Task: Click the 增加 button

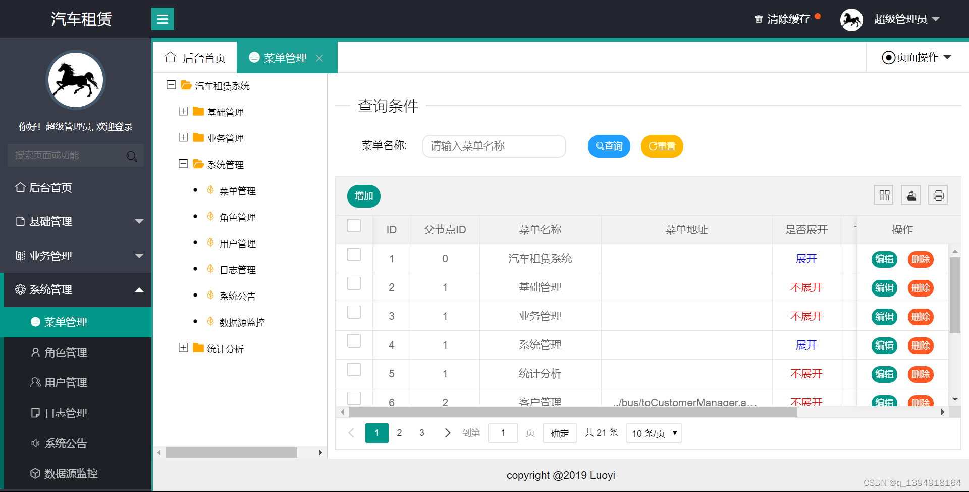Action: pyautogui.click(x=363, y=196)
